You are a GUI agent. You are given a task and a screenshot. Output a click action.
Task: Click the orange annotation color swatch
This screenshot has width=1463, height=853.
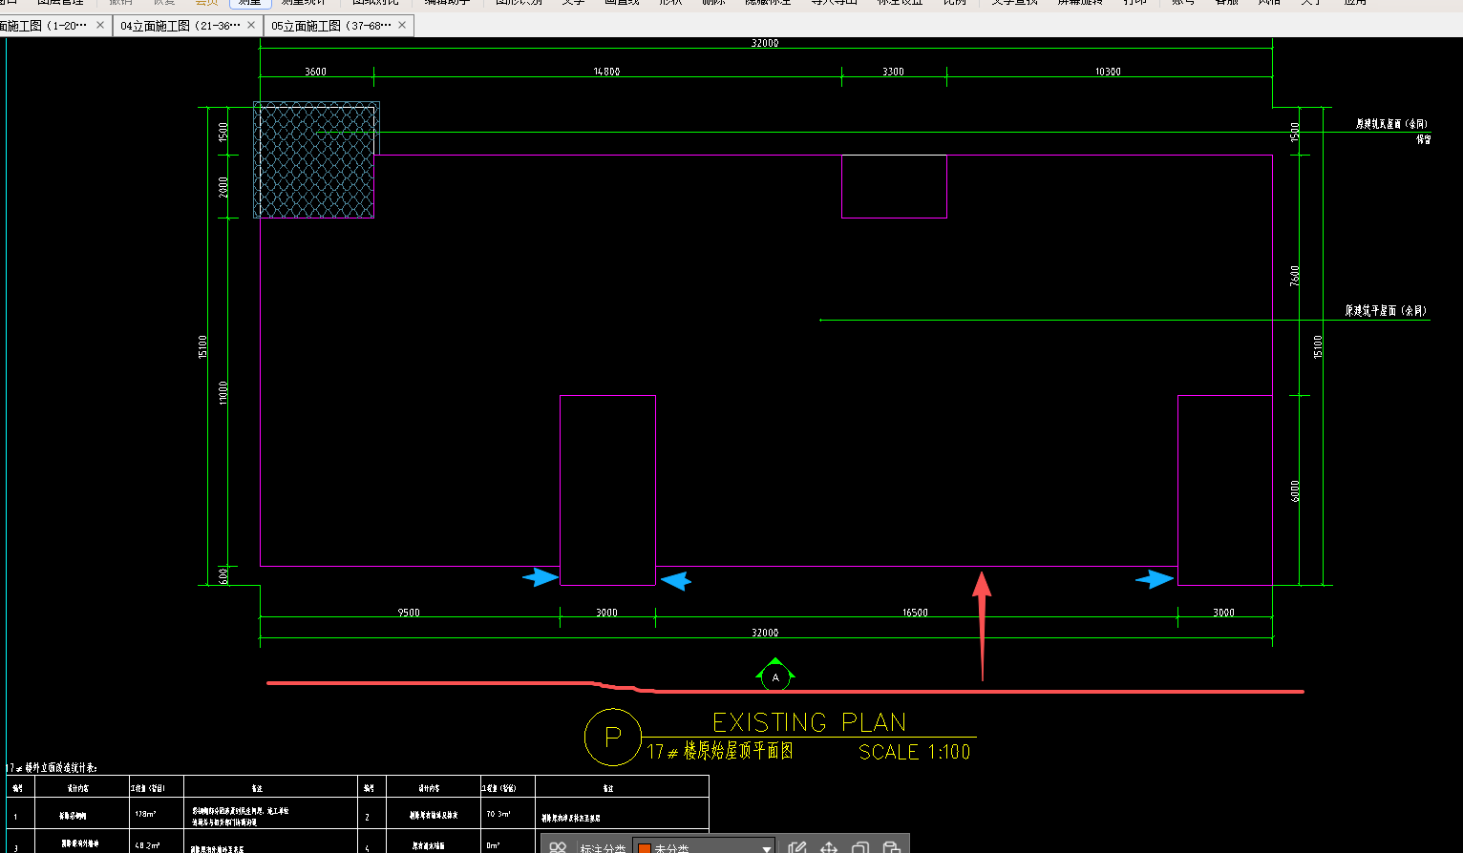coord(645,848)
